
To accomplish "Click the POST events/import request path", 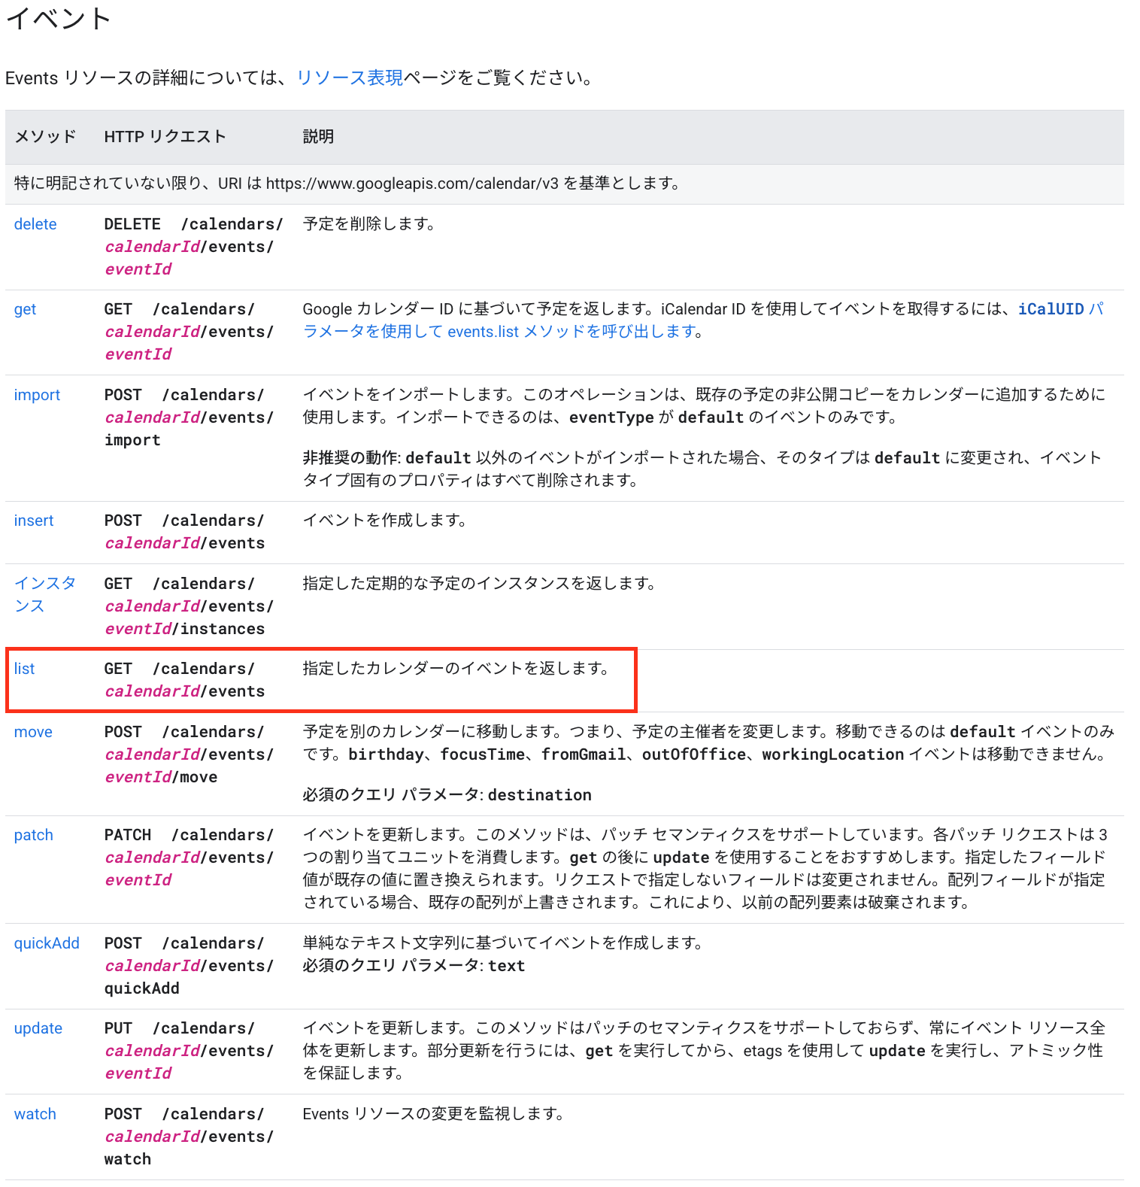I will point(188,417).
